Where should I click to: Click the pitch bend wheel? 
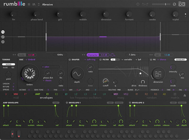pos(12,134)
